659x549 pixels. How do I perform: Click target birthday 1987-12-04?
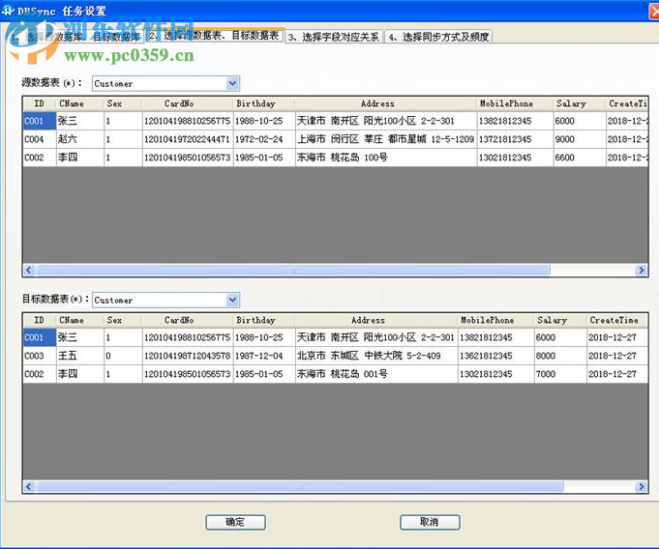[264, 356]
